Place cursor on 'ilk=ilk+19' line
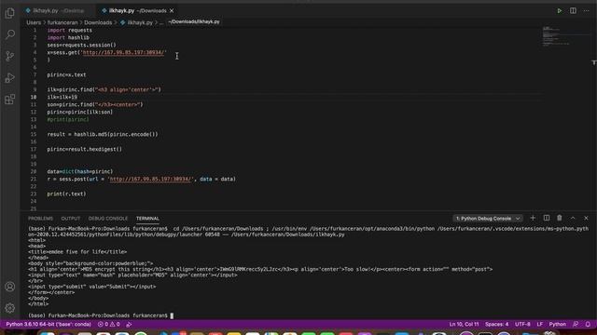Screen dimensions: 597x335 coord(62,97)
